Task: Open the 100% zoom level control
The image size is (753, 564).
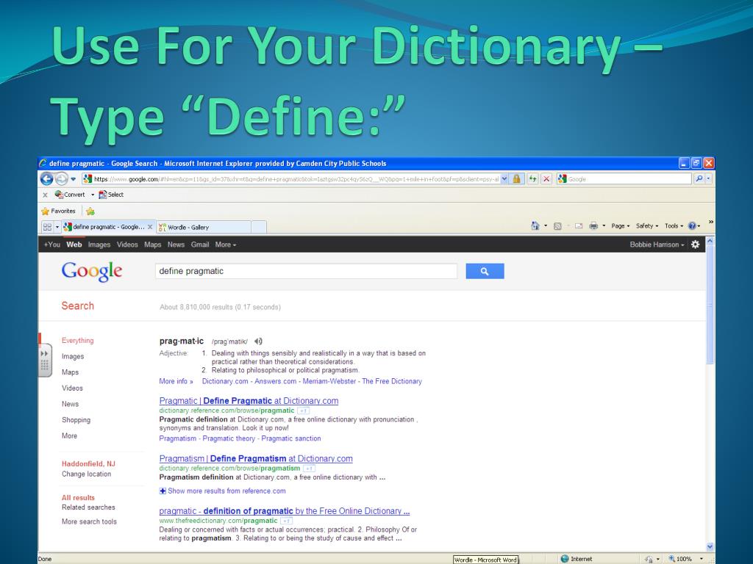Action: pos(685,559)
